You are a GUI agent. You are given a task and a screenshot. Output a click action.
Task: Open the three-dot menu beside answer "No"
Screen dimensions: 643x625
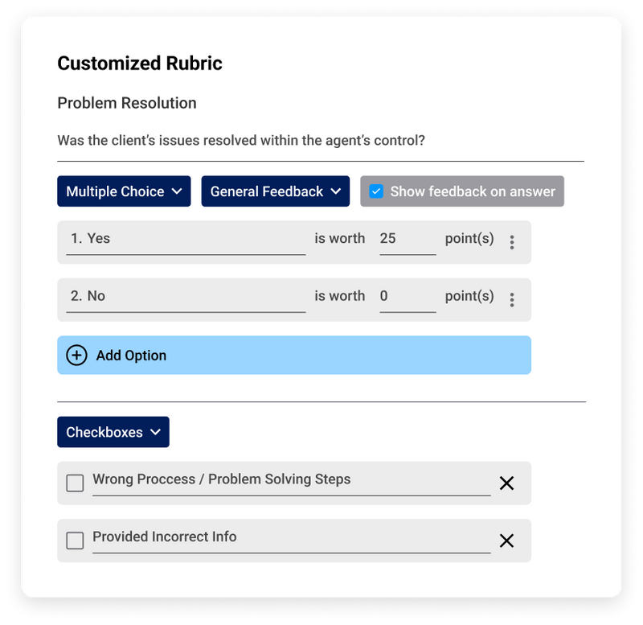click(512, 299)
